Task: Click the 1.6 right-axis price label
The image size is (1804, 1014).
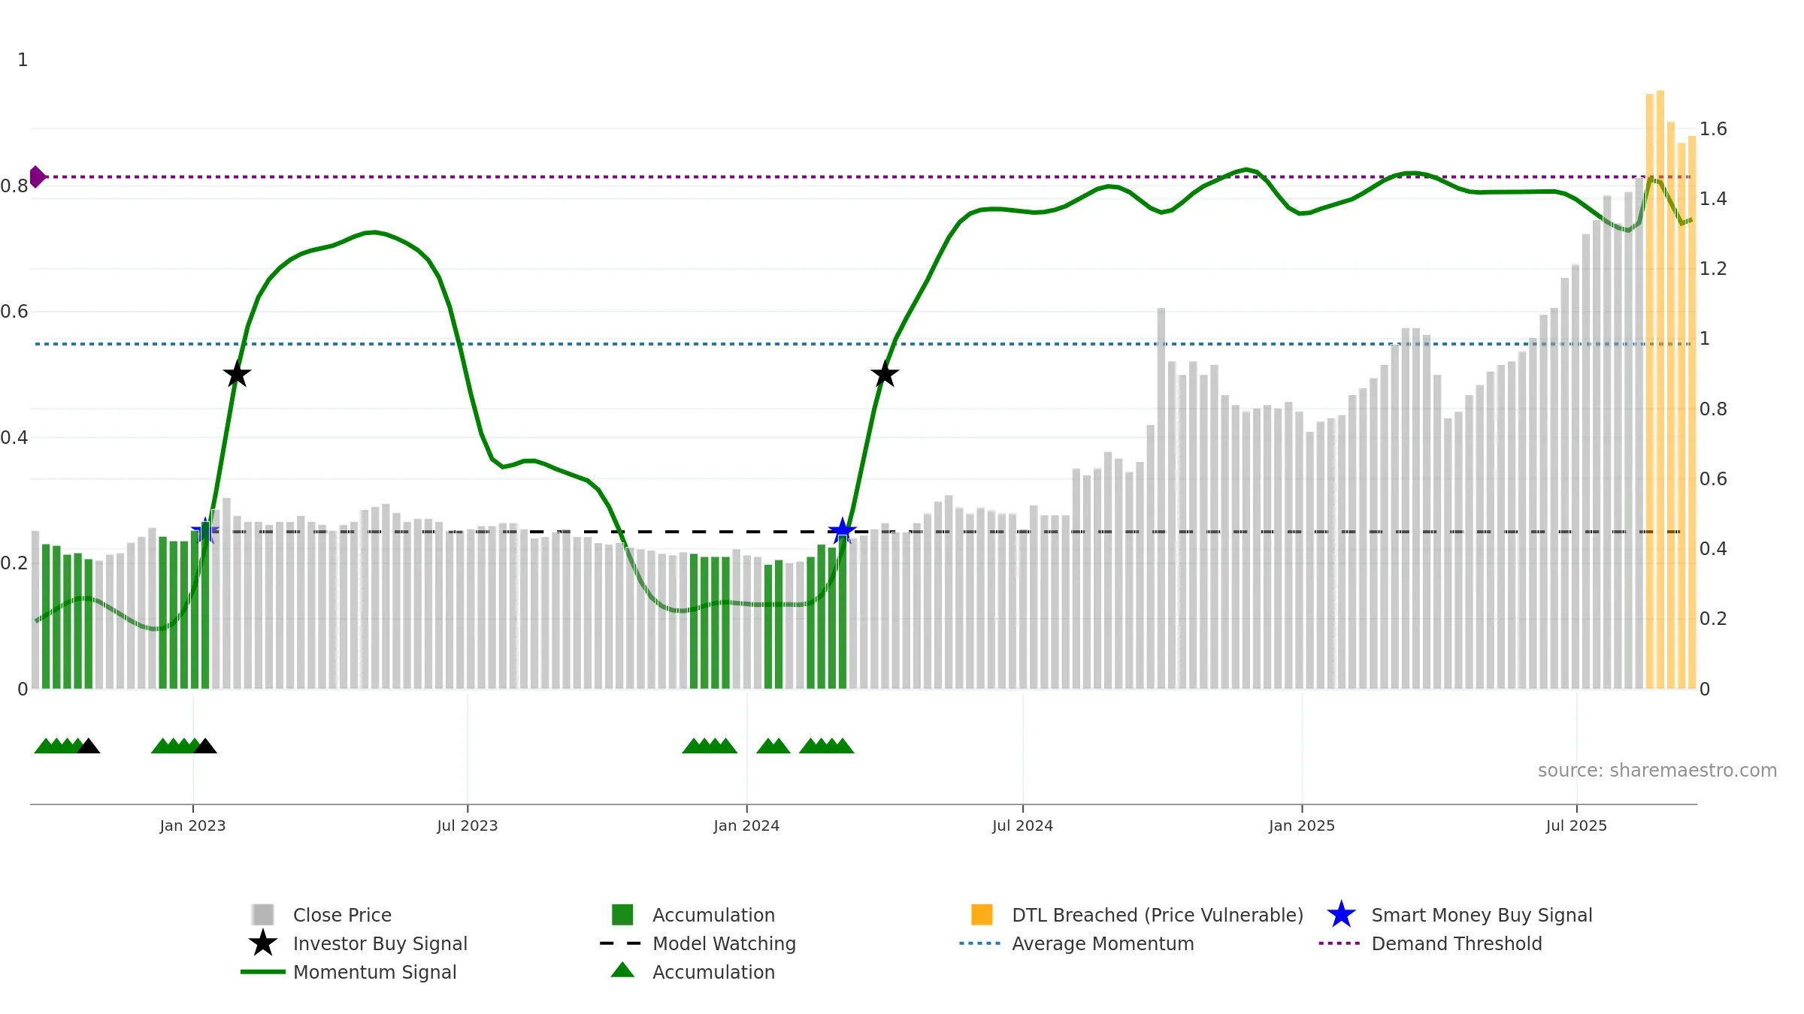Action: [1713, 129]
